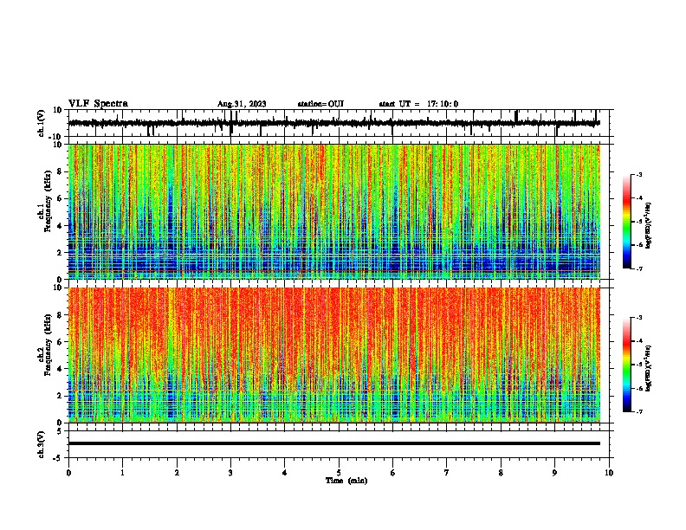Click the "-7" label on ch.1 color bar
Image resolution: width=686 pixels, height=530 pixels.
pos(639,268)
